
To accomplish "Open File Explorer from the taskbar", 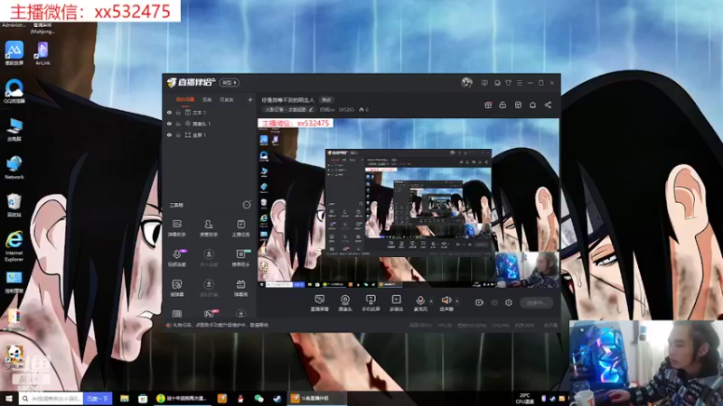I will click(125, 399).
